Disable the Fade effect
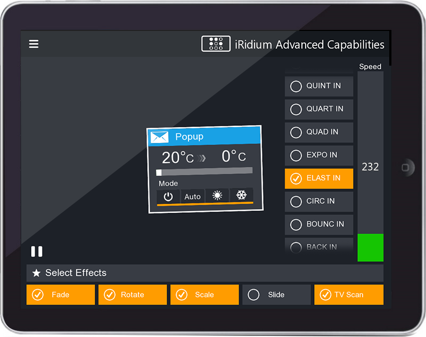Image resolution: width=426 pixels, height=337 pixels. [61, 294]
